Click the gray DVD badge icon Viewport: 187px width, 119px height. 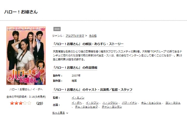57,29
